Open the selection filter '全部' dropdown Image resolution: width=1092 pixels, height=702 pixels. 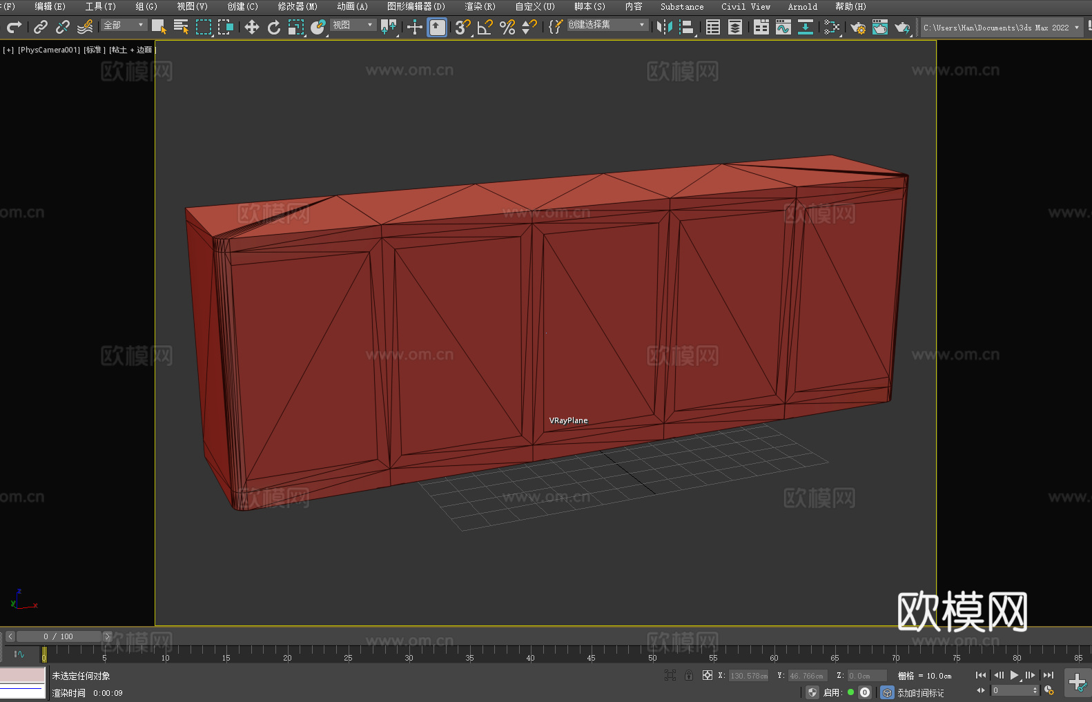(124, 25)
